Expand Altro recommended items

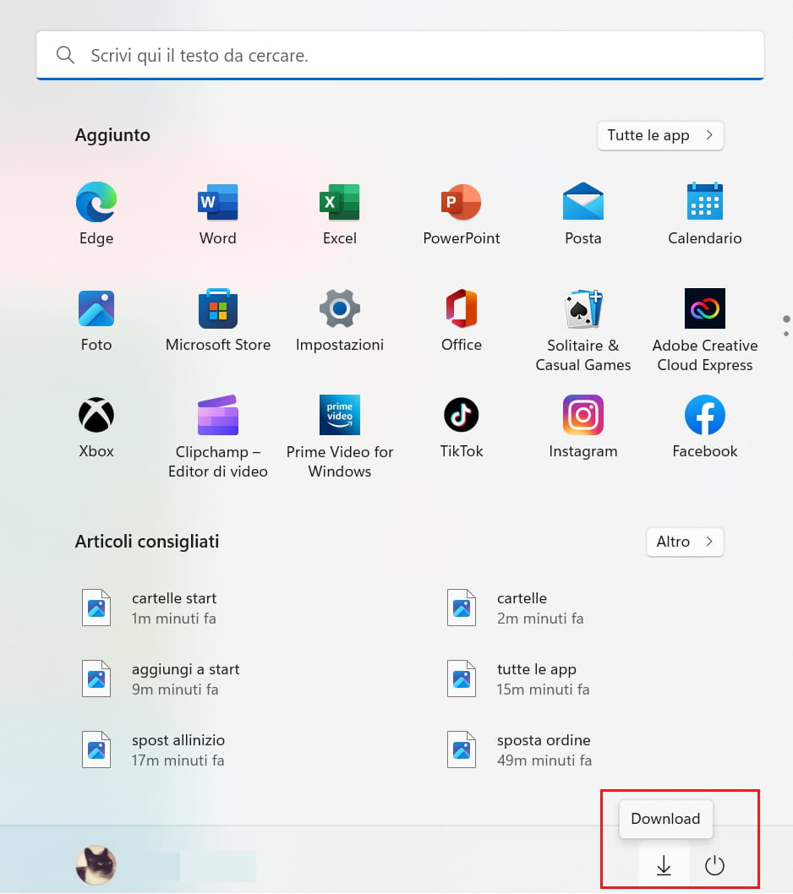(684, 542)
